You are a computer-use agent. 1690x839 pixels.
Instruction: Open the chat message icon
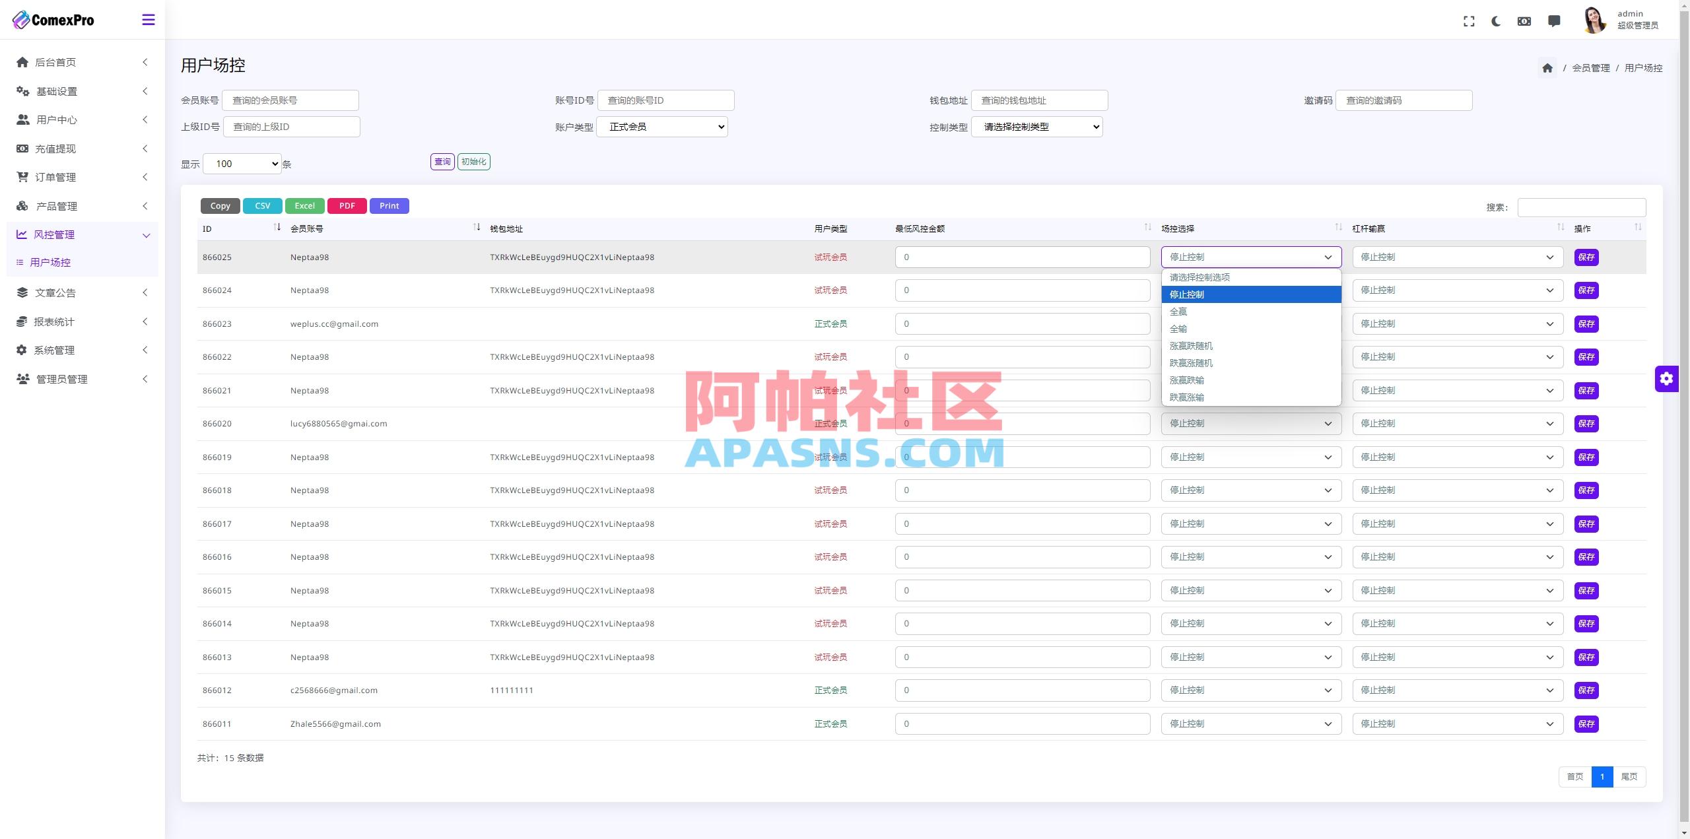point(1554,21)
